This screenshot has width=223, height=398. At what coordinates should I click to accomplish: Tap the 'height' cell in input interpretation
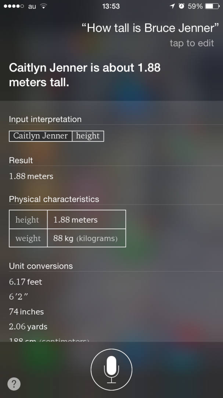(x=88, y=136)
